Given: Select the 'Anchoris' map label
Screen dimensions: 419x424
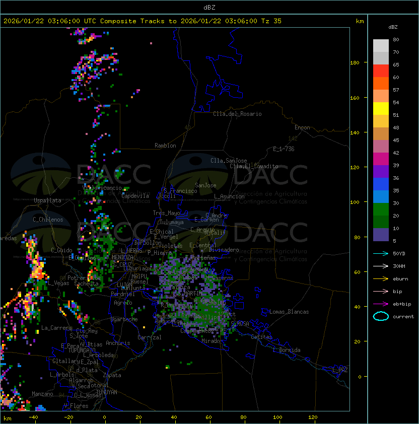Looking at the screenshot, I should (118, 343).
